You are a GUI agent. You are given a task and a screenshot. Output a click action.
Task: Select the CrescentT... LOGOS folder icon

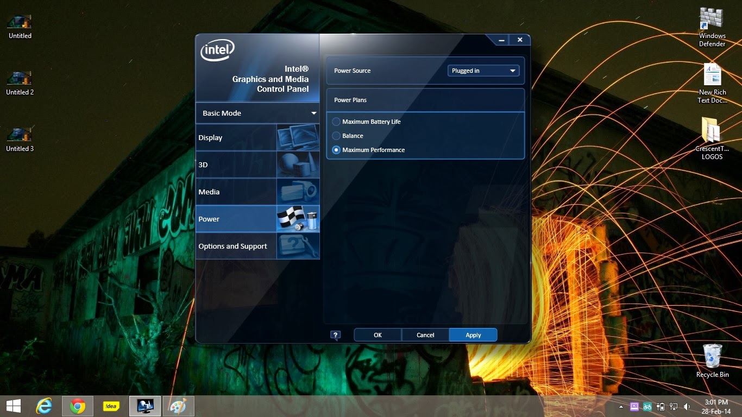point(712,139)
